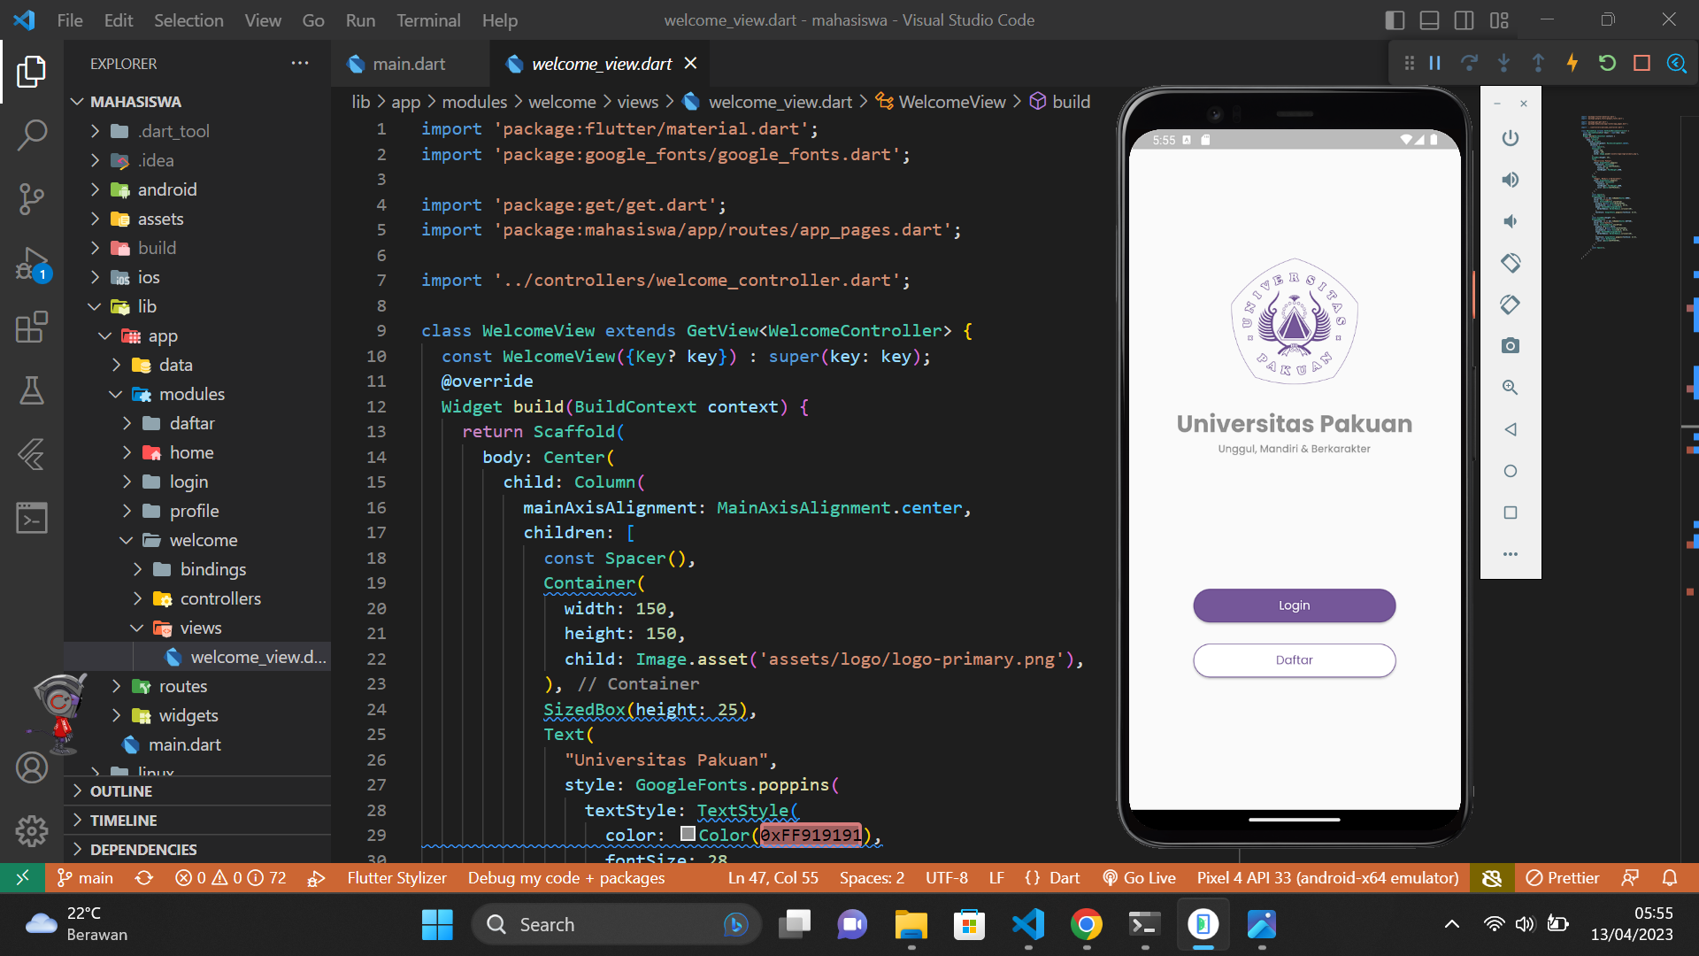
Task: Open Source Control in the activity bar
Action: click(x=32, y=199)
